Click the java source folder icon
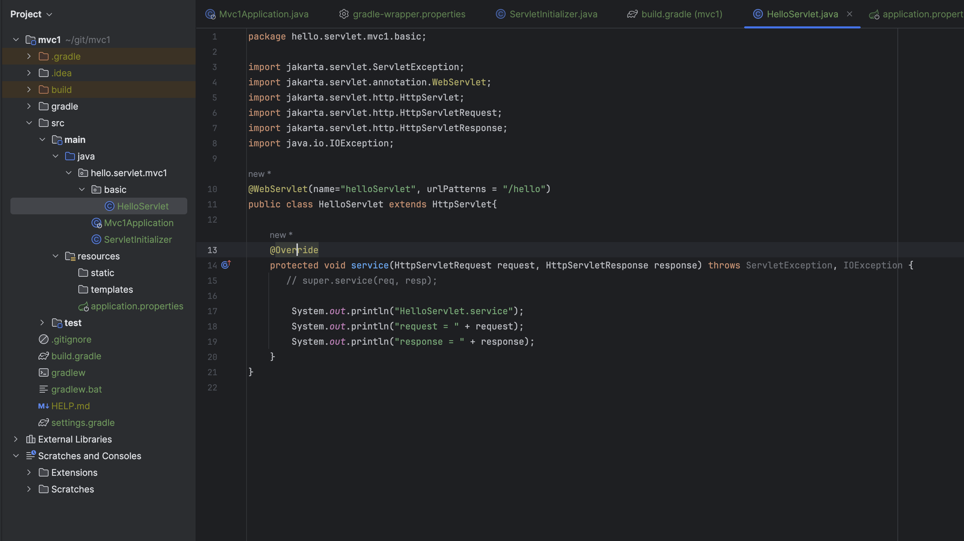964x541 pixels. click(70, 156)
